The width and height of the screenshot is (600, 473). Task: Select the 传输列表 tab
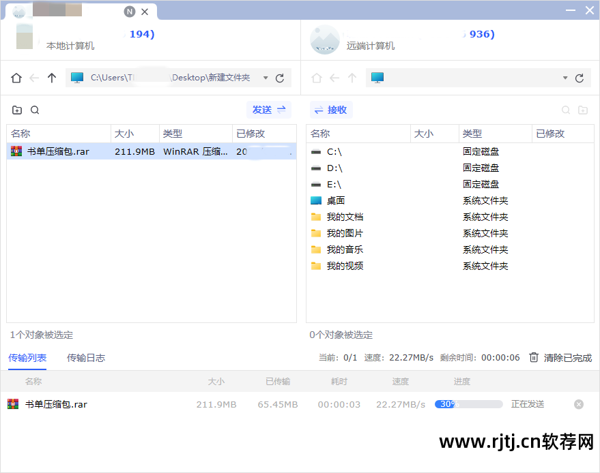point(27,358)
